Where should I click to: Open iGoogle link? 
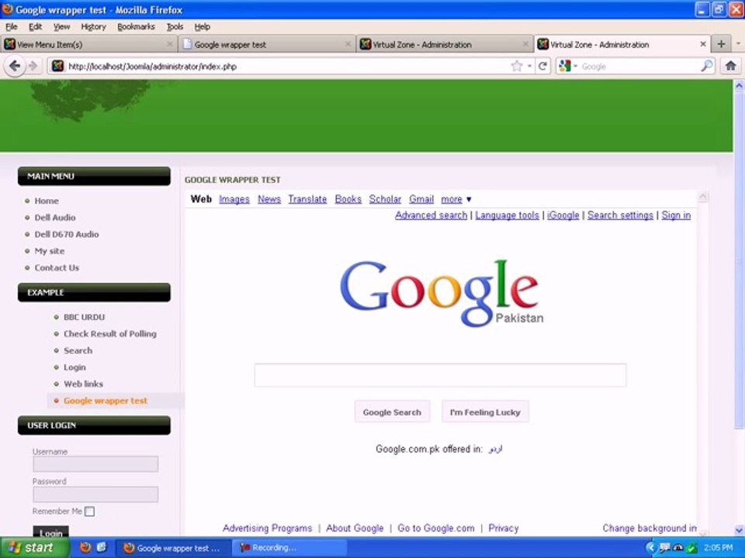(563, 215)
